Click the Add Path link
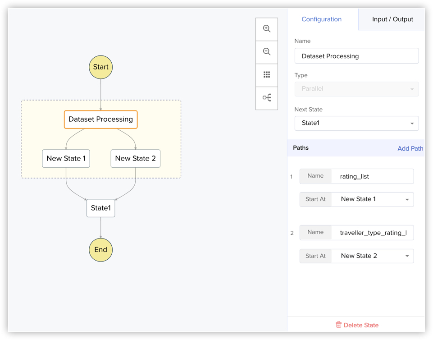The image size is (433, 340). click(410, 148)
